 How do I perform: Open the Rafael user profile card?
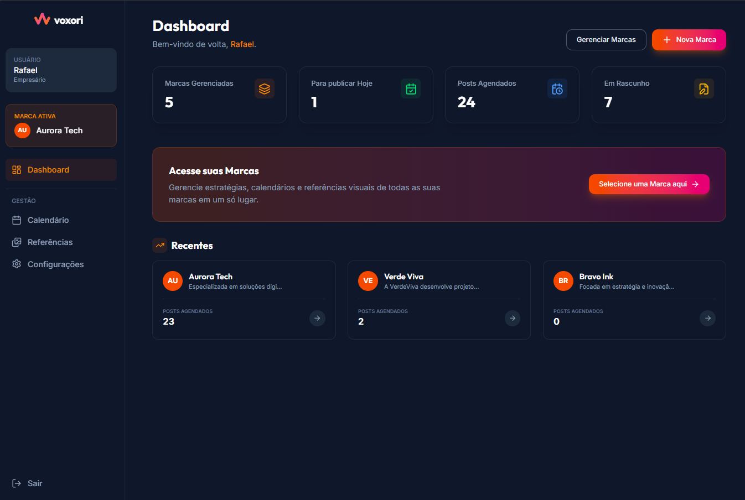[x=61, y=70]
